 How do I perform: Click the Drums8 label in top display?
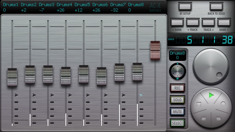136,5
